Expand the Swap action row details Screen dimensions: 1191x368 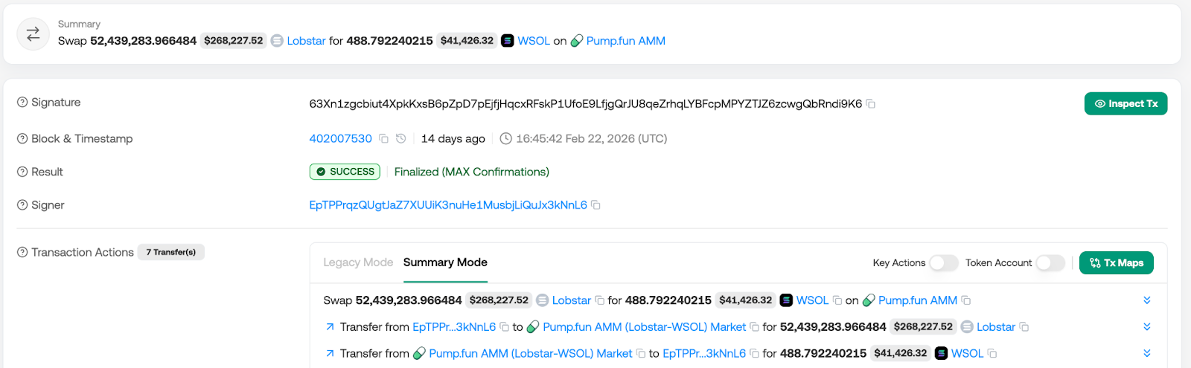[x=1146, y=300]
